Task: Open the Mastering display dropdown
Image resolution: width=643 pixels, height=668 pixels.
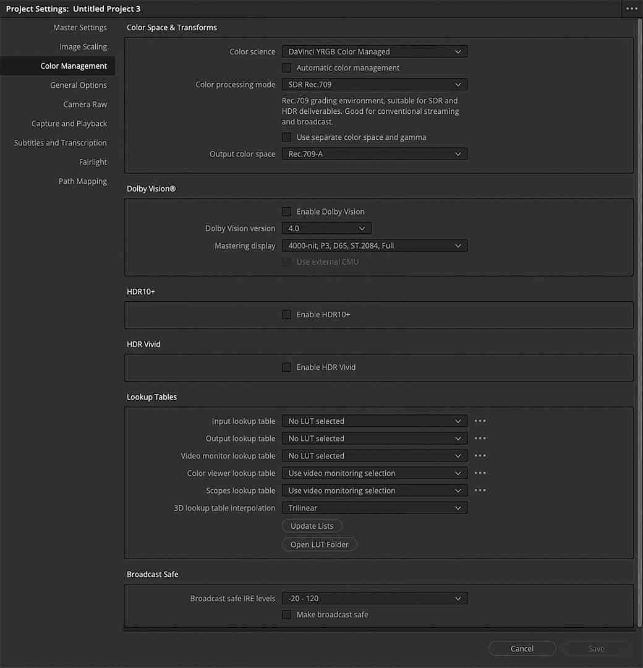Action: (374, 245)
